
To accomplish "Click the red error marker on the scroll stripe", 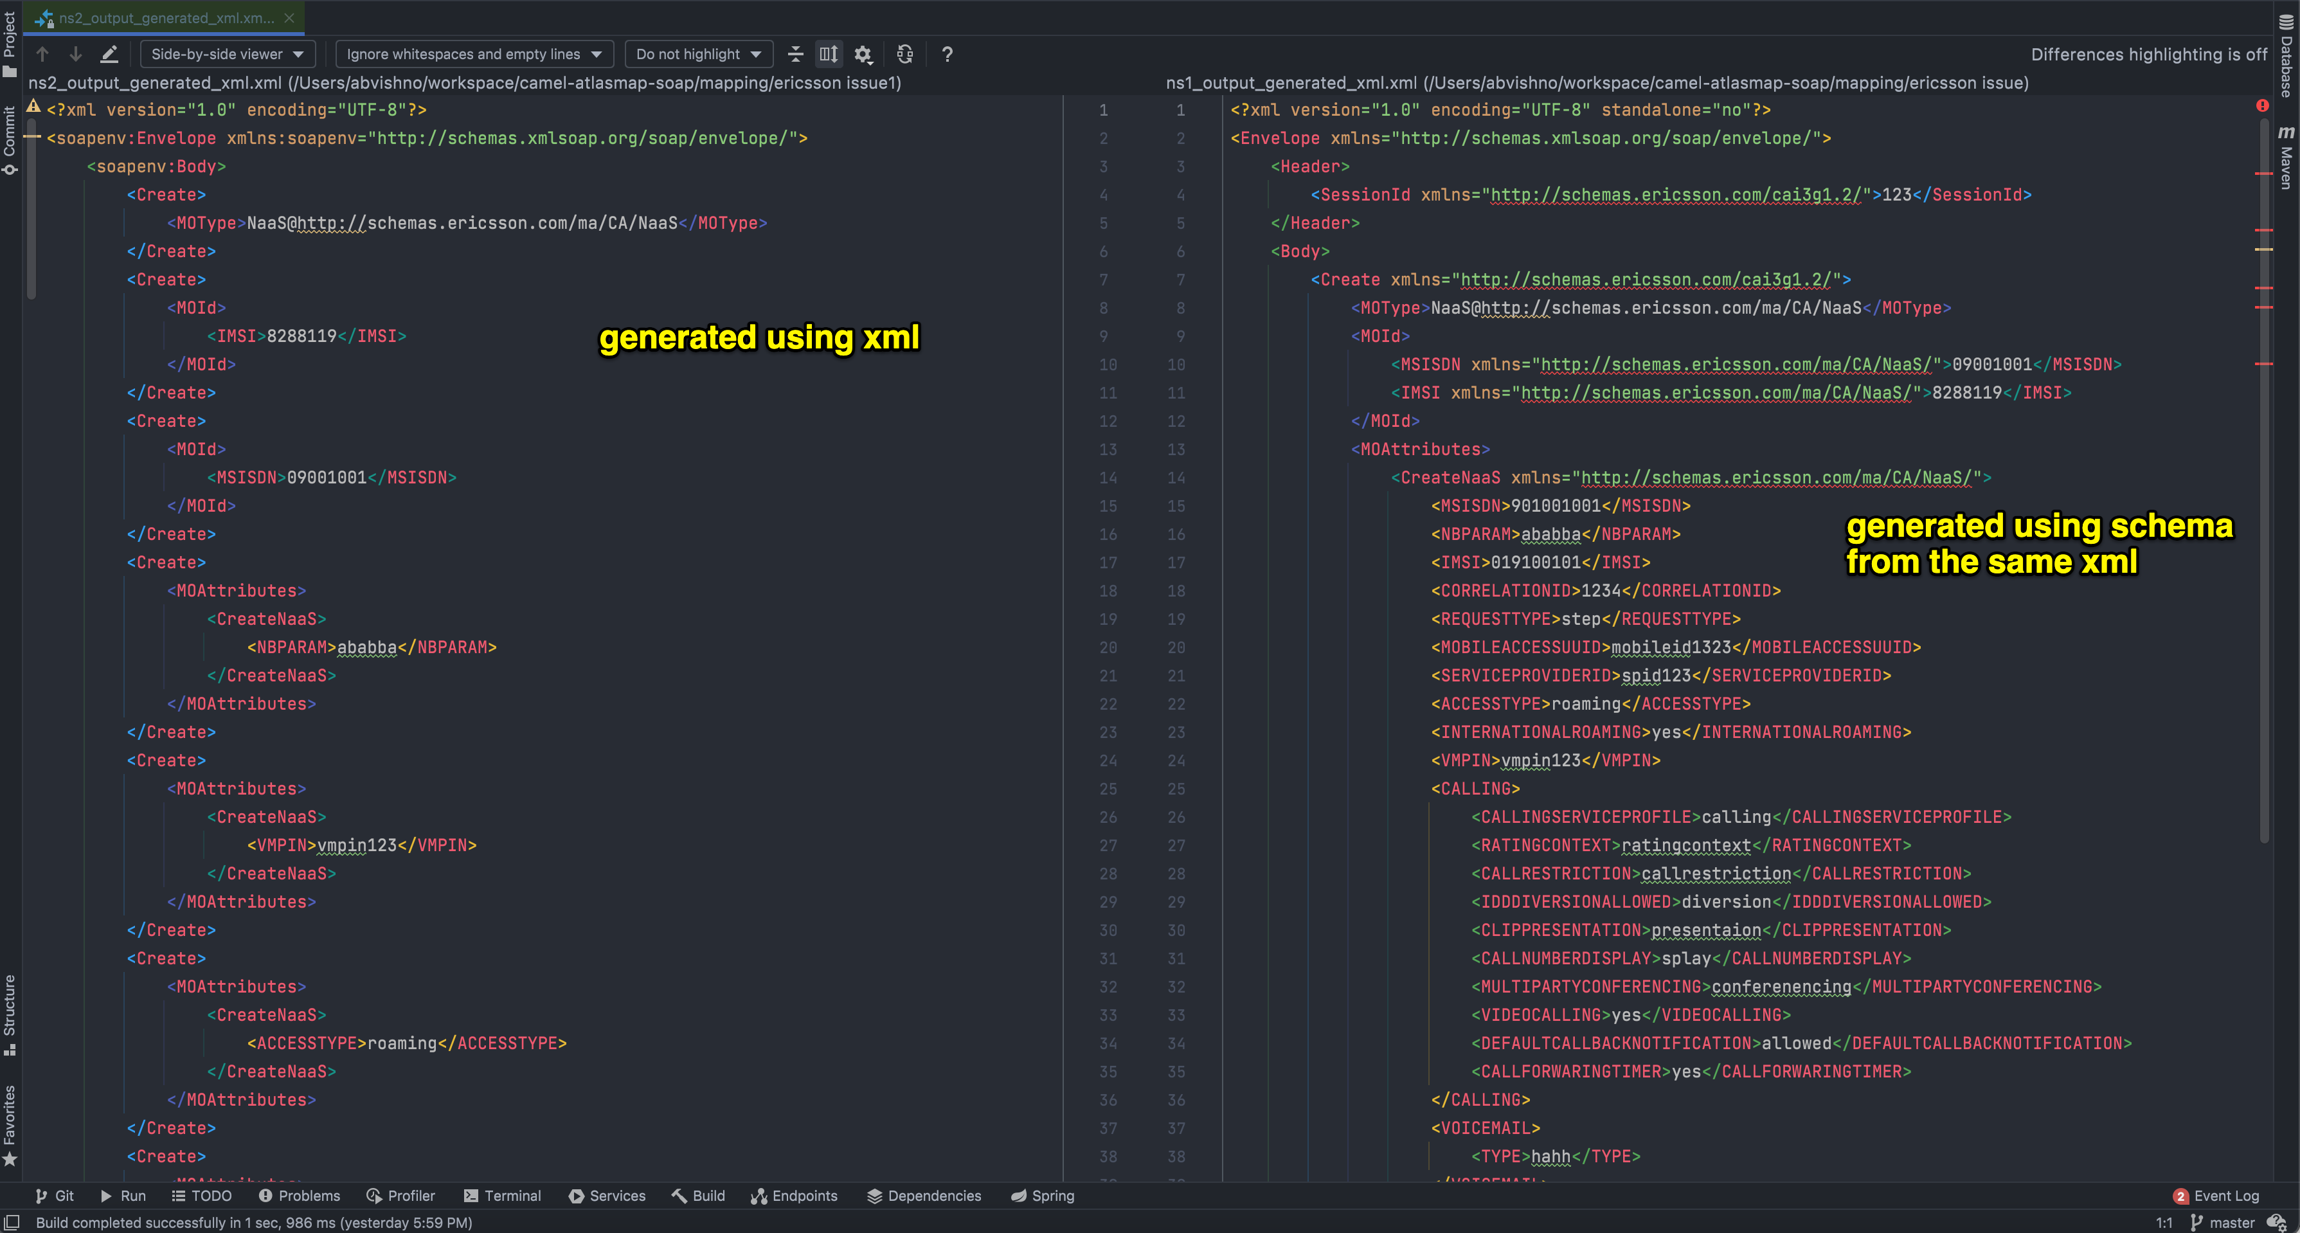I will [x=2263, y=105].
